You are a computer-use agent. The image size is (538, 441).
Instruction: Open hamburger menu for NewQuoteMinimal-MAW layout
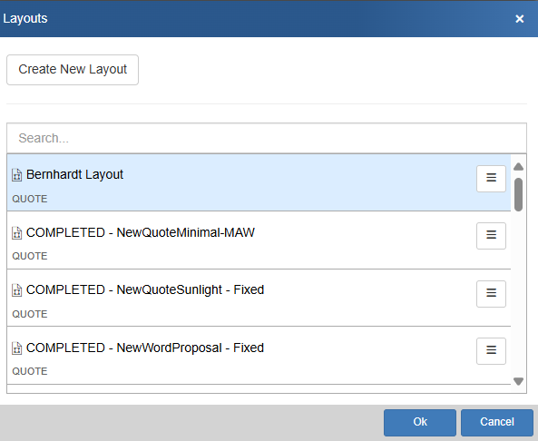coord(491,236)
